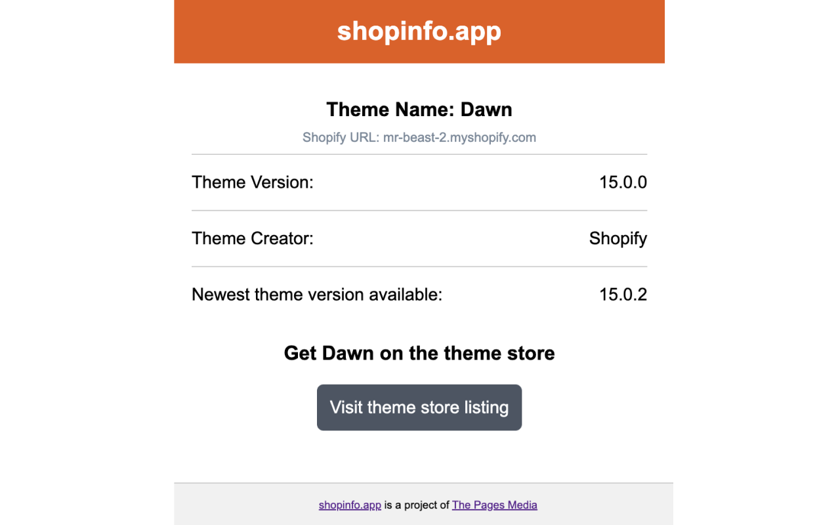The image size is (840, 525).
Task: Click the Theme Creator row
Action: point(419,238)
